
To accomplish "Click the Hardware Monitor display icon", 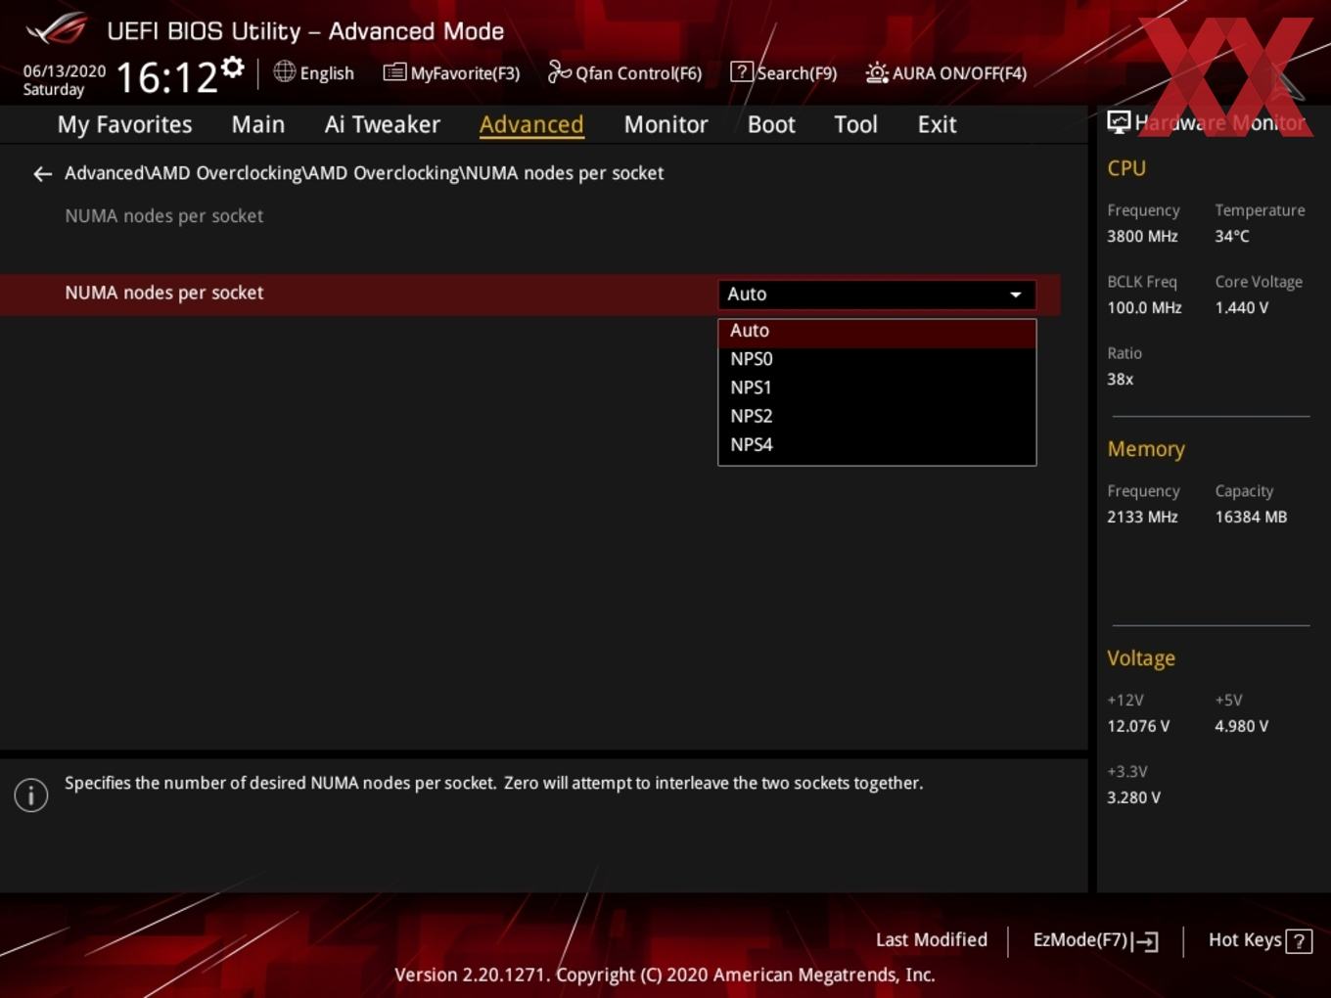I will click(1119, 121).
